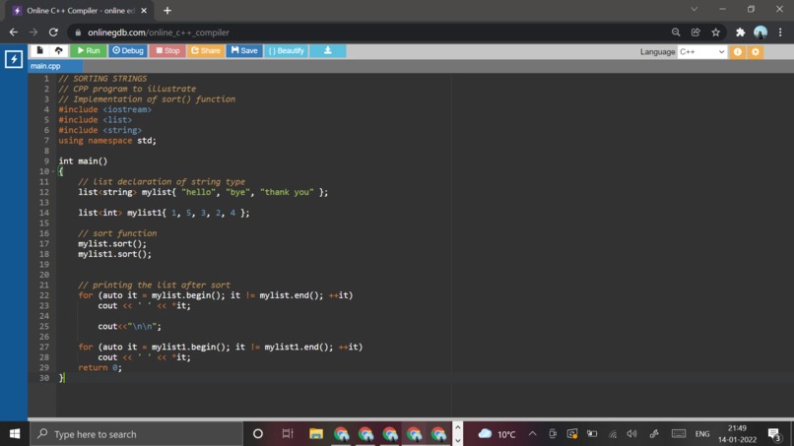794x446 pixels.
Task: Go forward in browser history
Action: (33, 32)
